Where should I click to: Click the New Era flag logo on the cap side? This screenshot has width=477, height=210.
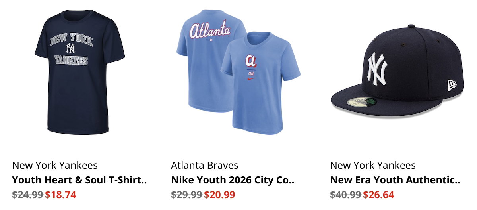tap(452, 85)
